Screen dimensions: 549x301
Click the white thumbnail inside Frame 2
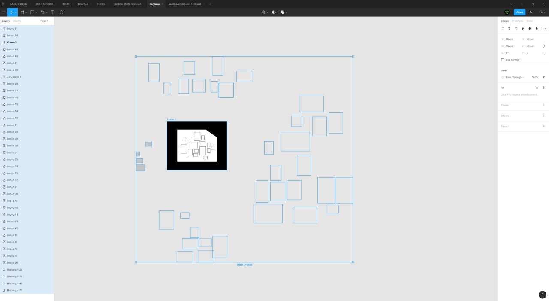click(197, 146)
